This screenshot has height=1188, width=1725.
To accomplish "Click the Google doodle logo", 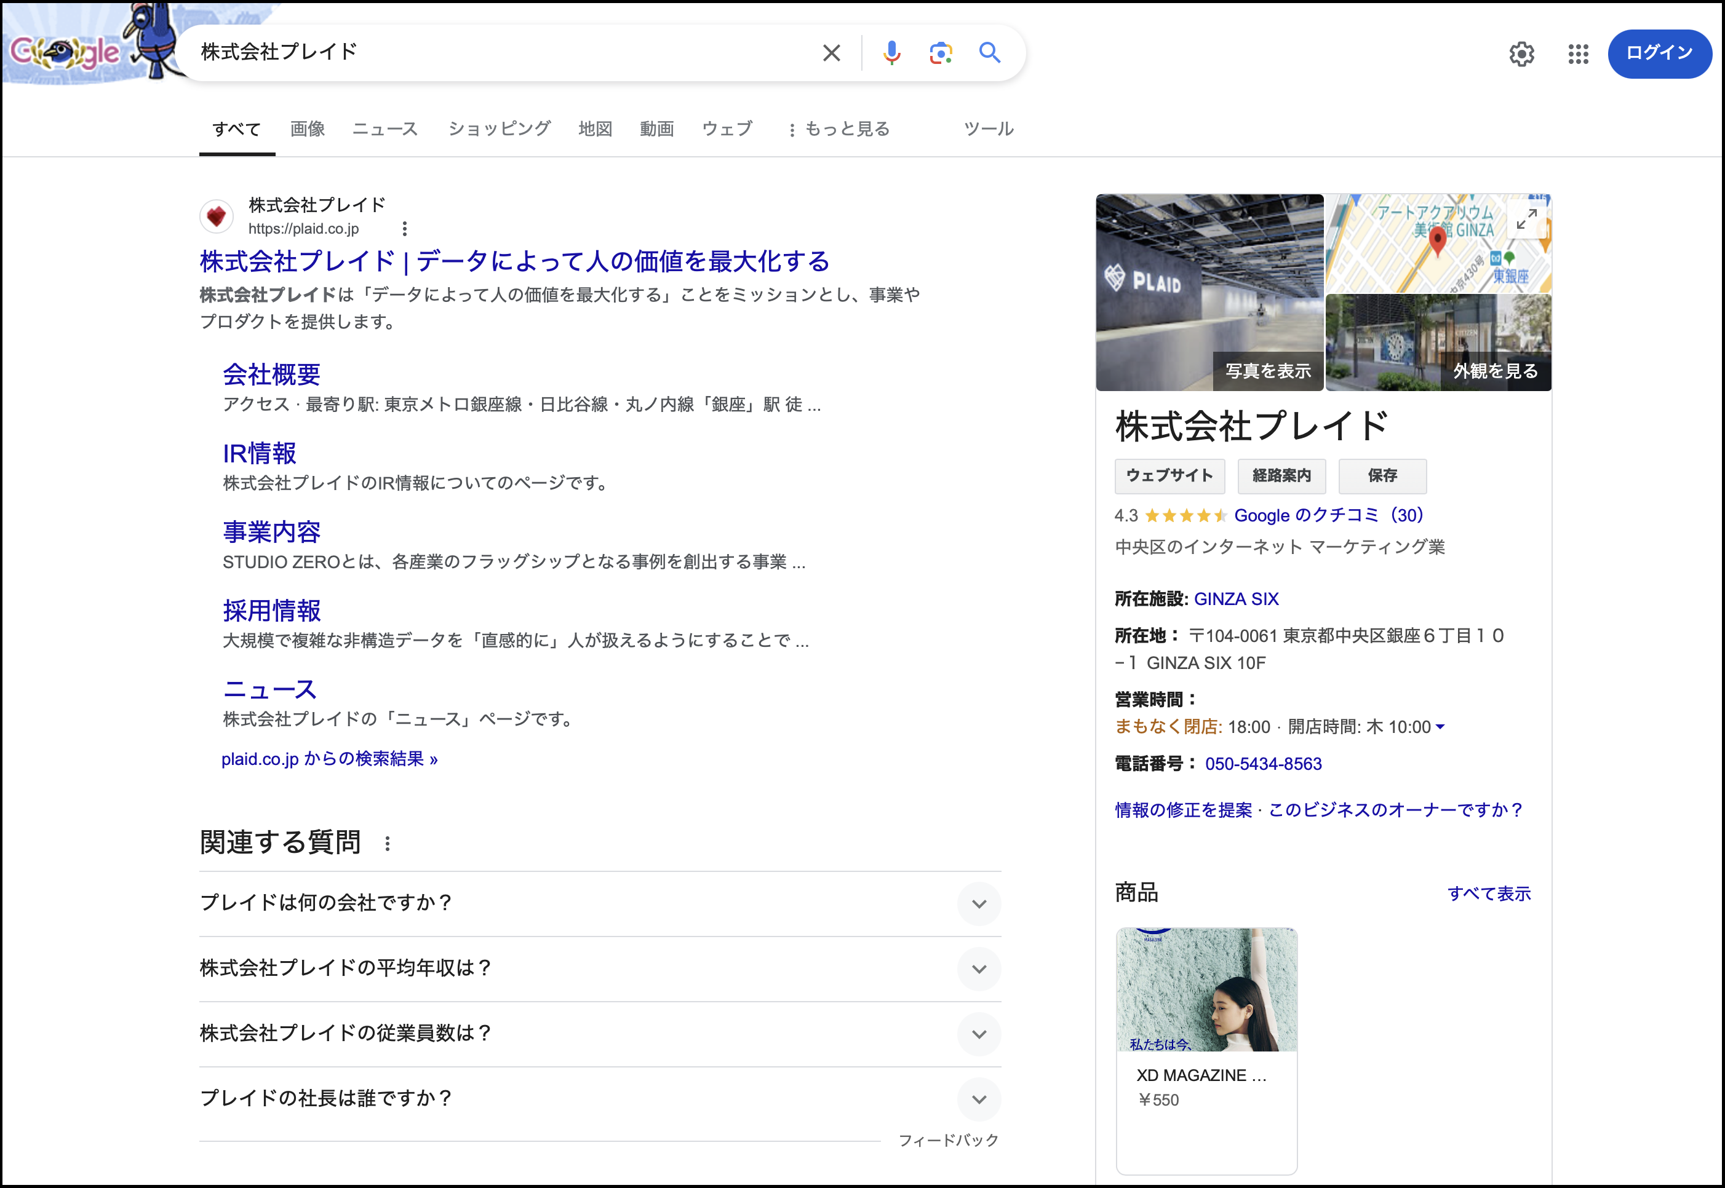I will tap(89, 46).
